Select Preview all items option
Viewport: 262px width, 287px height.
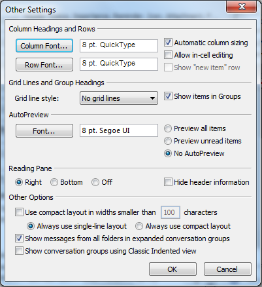tap(168, 128)
